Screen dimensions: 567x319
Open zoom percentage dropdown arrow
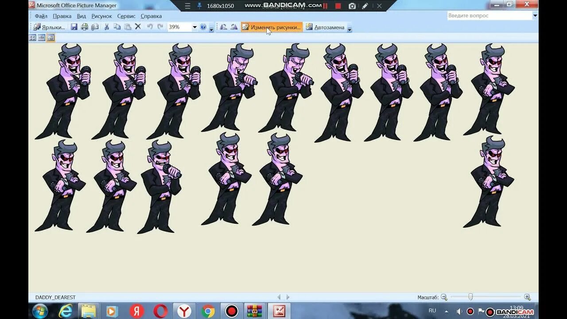point(194,27)
